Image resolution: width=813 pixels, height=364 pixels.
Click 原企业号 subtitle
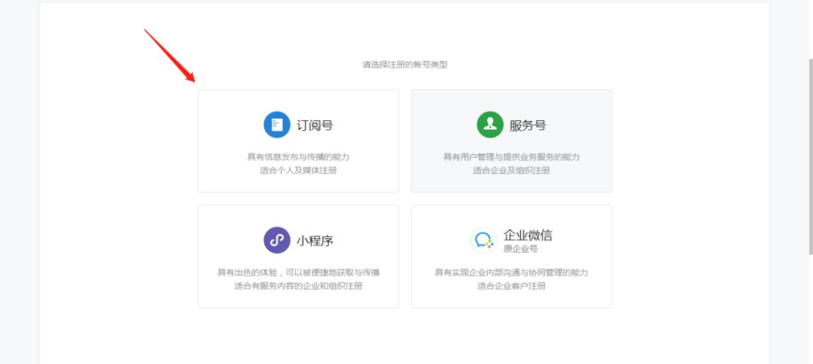[521, 249]
